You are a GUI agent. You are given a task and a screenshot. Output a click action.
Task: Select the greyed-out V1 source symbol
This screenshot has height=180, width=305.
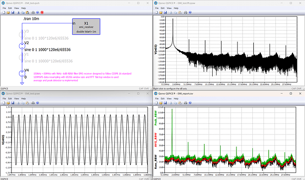(x=22, y=57)
